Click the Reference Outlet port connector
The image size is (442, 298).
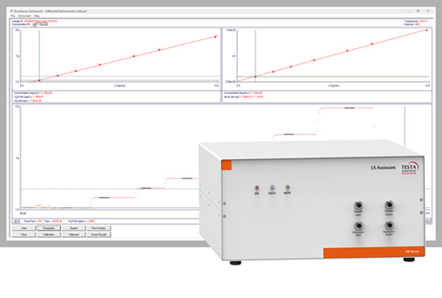pyautogui.click(x=389, y=225)
